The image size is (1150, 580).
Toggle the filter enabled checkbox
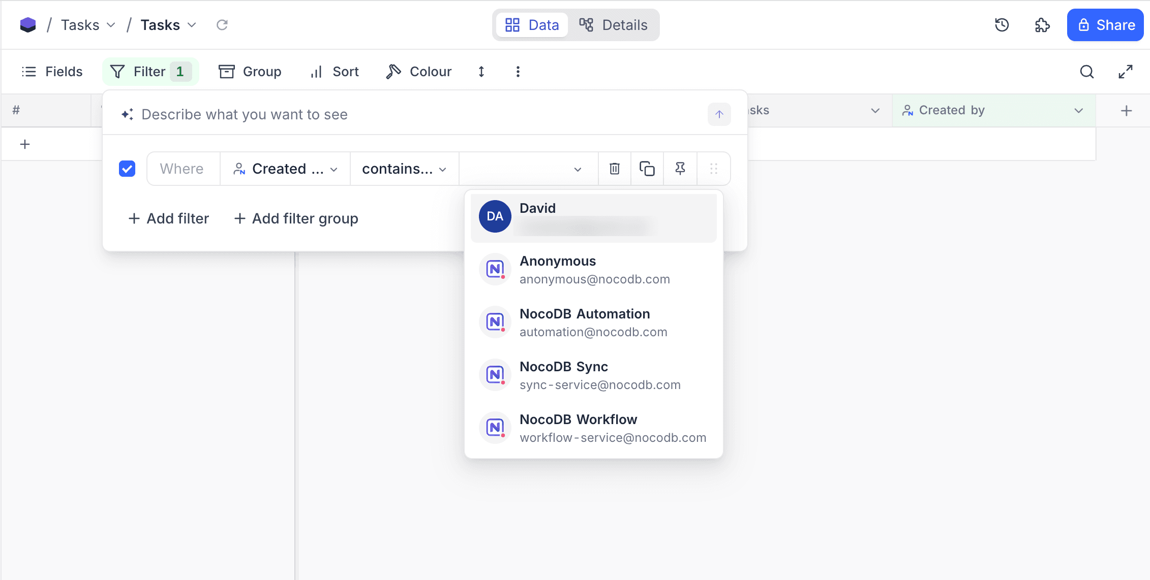click(x=127, y=169)
